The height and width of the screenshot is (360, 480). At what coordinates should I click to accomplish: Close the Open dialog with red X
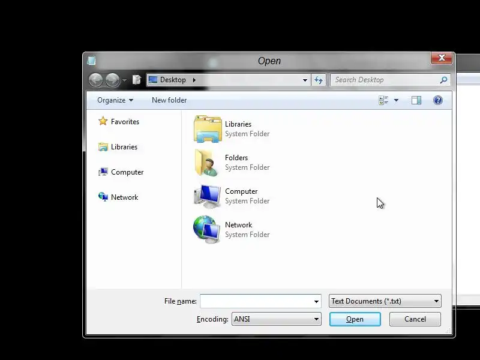coord(442,58)
